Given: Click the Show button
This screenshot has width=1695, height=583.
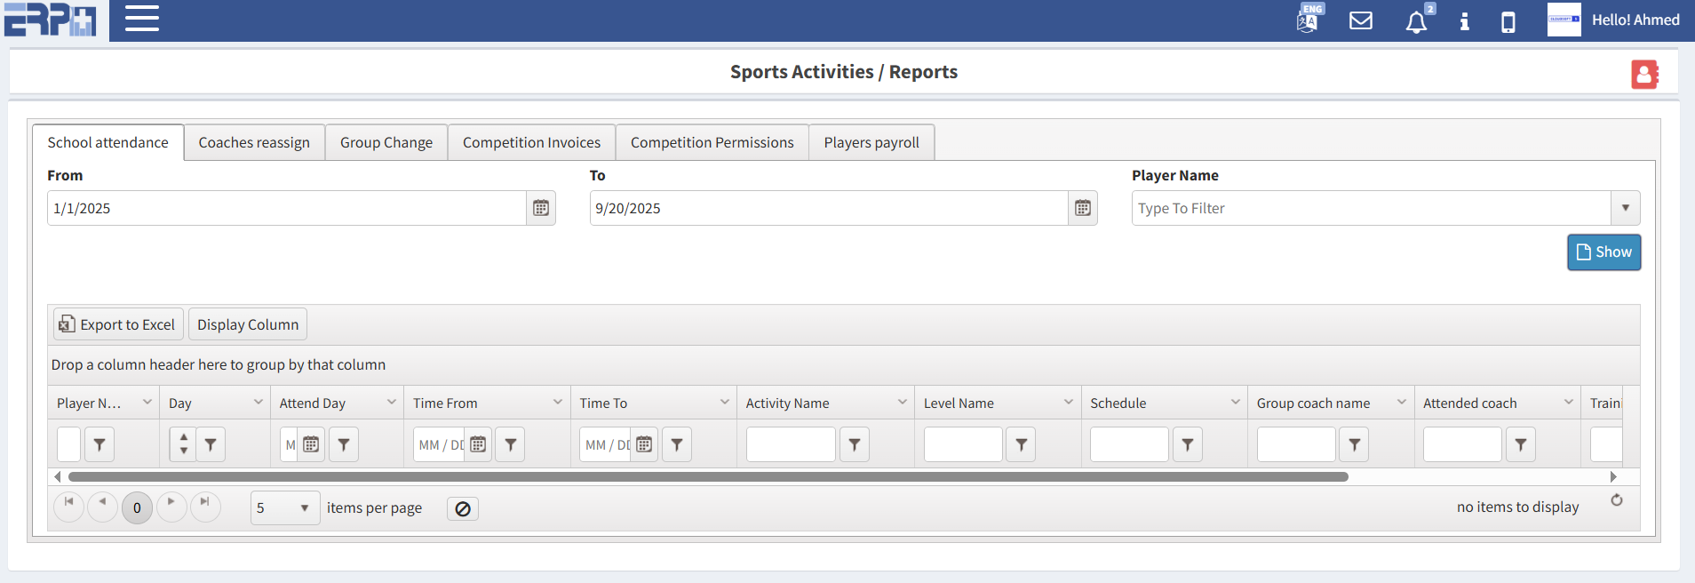Looking at the screenshot, I should [x=1603, y=252].
